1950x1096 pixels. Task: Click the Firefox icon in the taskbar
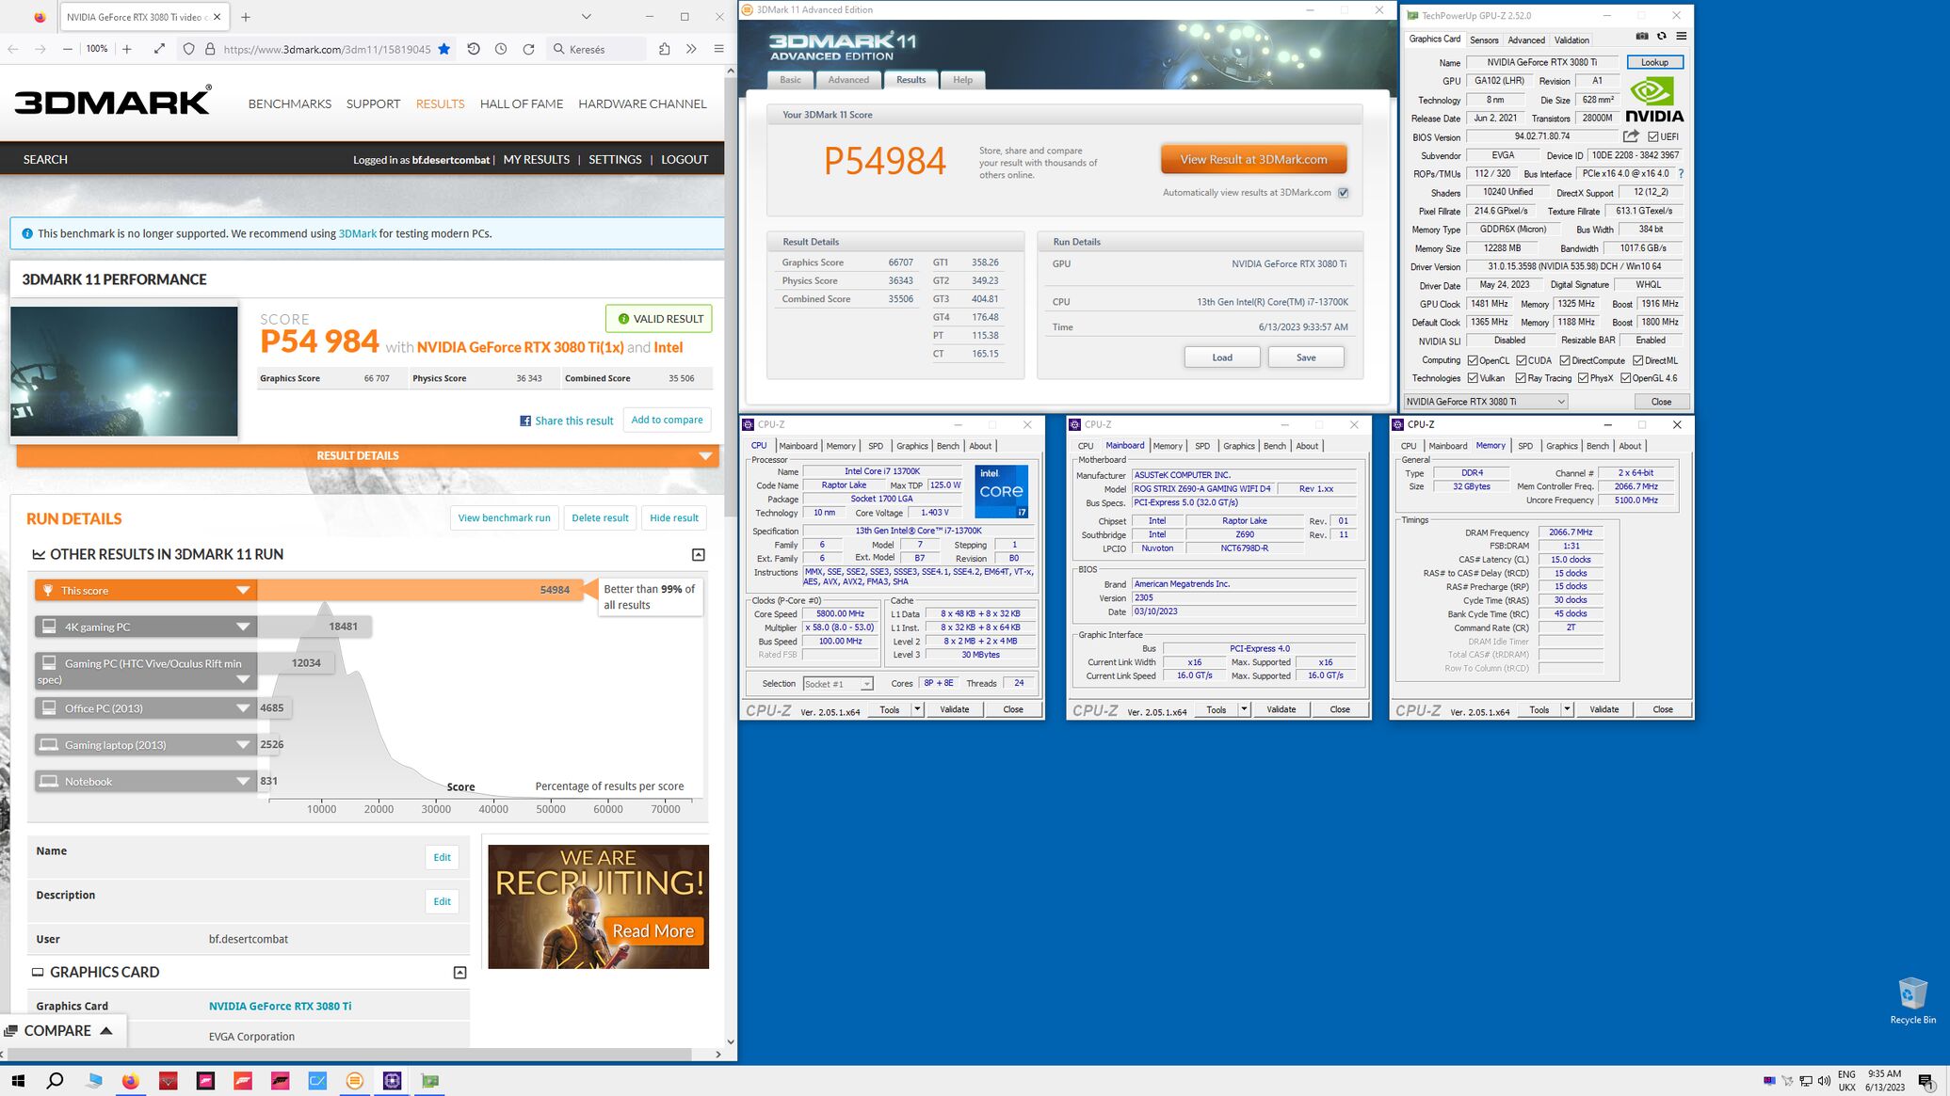click(130, 1080)
